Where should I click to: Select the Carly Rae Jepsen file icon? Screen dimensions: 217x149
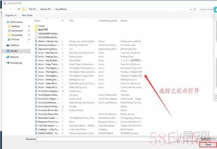point(36,126)
